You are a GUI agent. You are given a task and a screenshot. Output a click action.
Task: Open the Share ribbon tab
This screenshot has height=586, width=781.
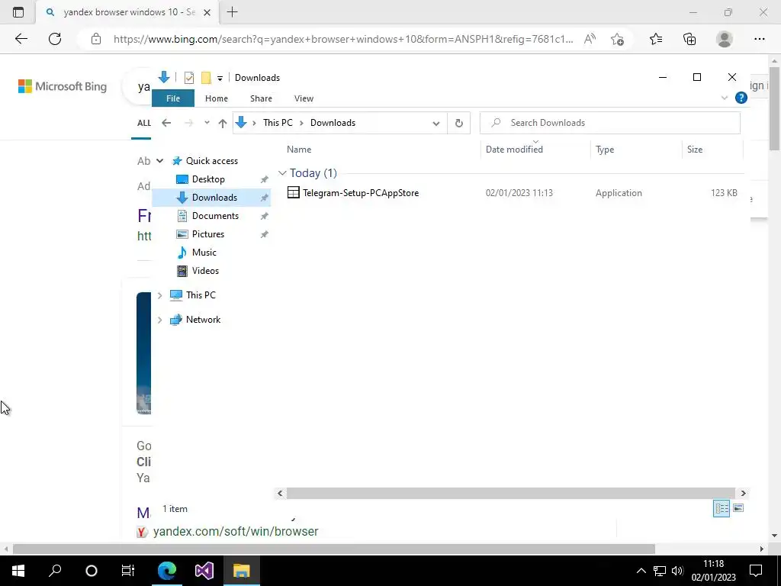[261, 98]
